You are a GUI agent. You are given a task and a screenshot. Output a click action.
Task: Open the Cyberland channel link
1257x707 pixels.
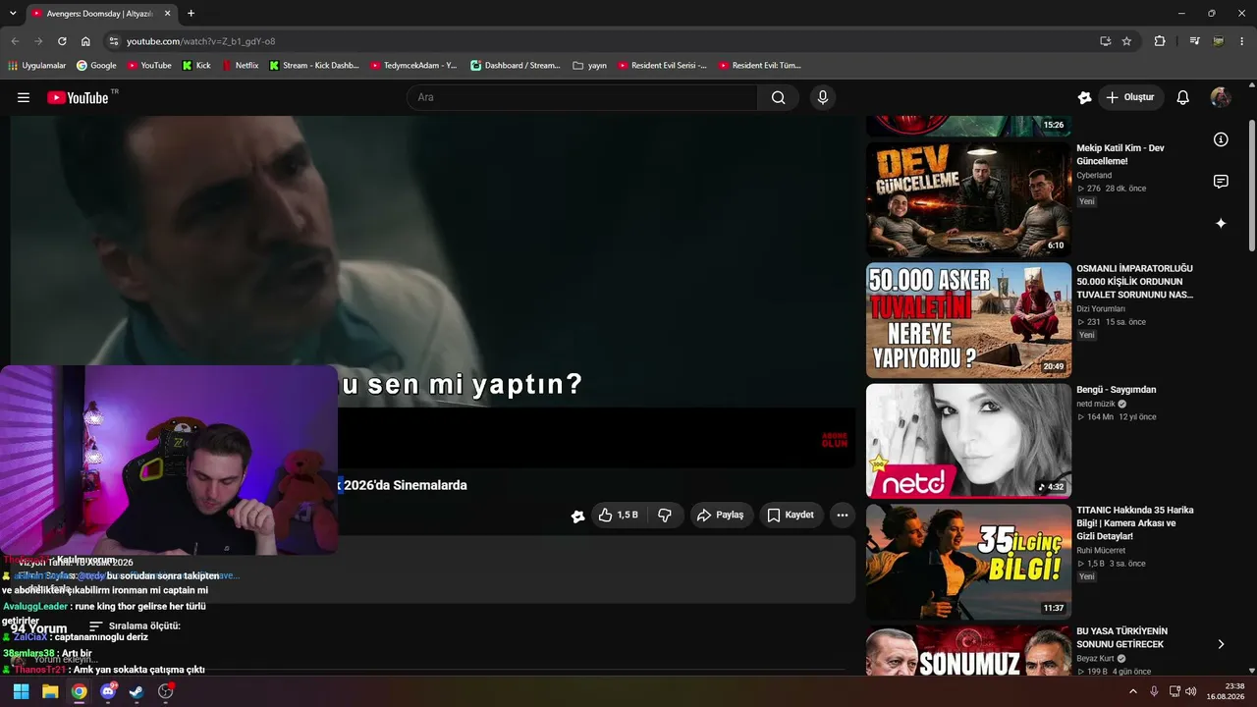coord(1094,176)
